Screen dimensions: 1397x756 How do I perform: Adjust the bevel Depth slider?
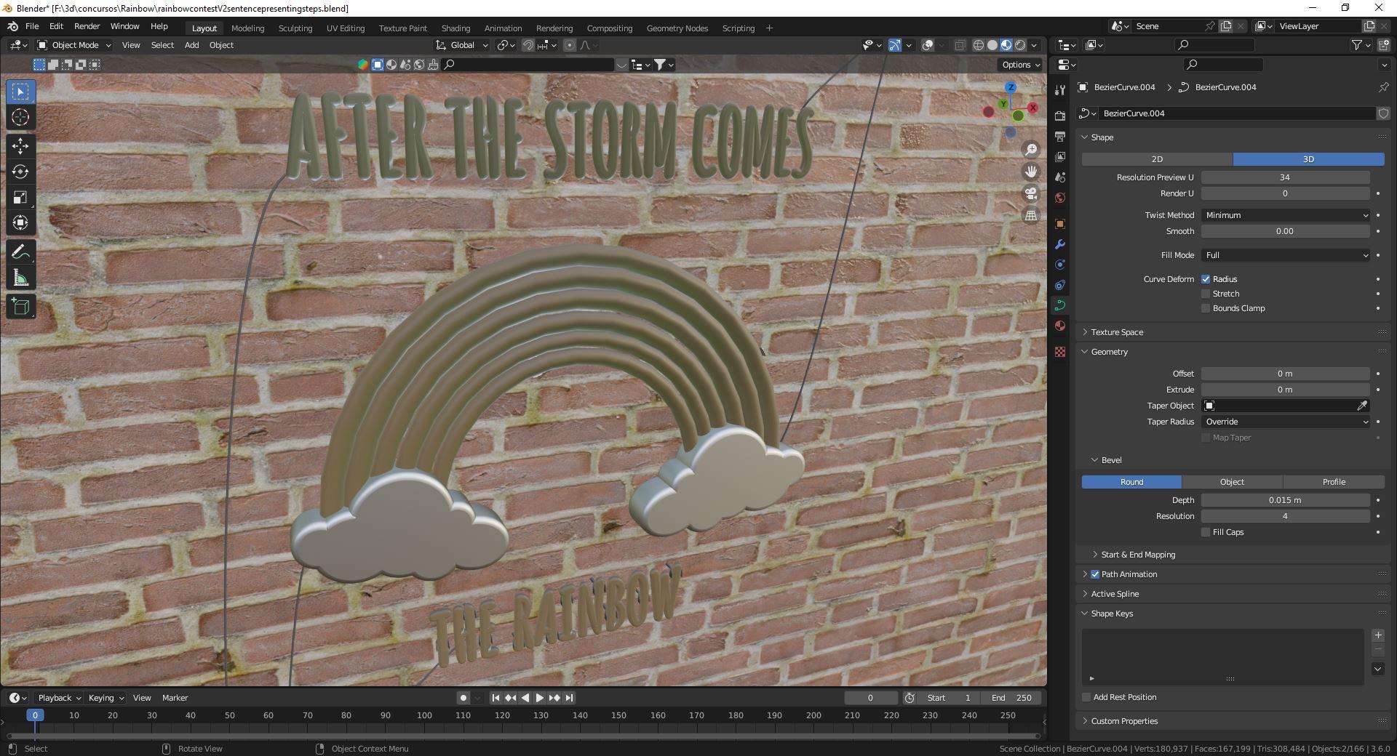[x=1286, y=500]
